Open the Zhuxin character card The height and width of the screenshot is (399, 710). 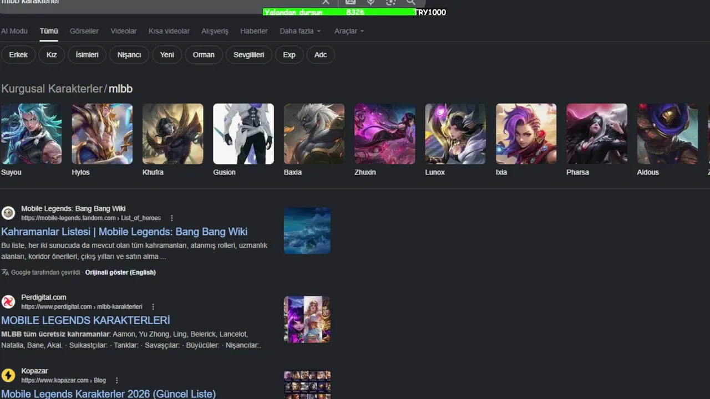[385, 140]
